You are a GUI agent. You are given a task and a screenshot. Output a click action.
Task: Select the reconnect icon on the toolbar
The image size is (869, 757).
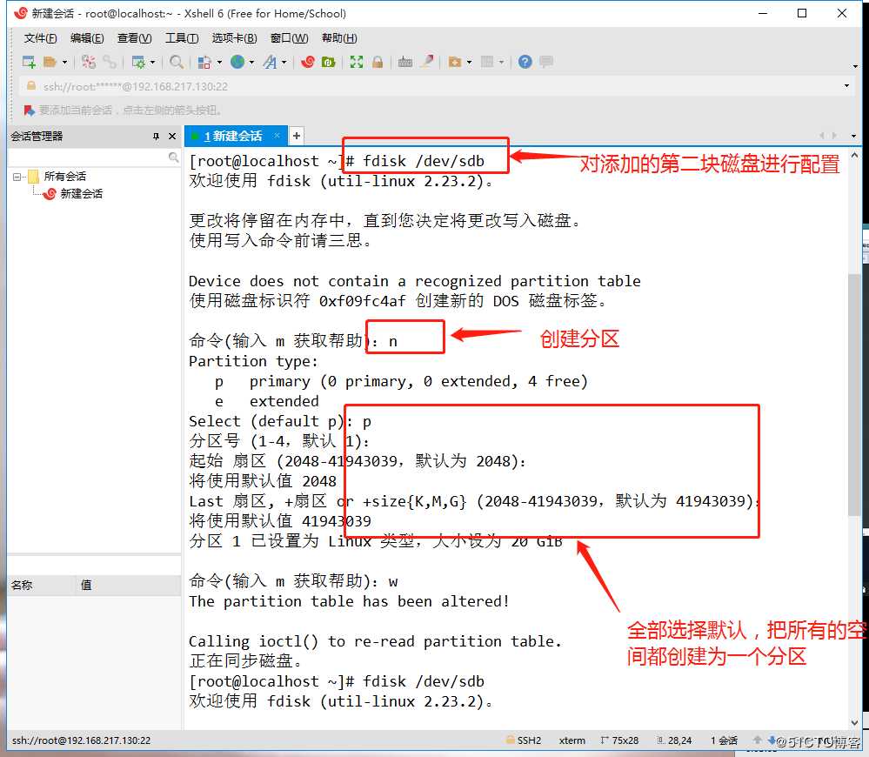click(x=86, y=63)
